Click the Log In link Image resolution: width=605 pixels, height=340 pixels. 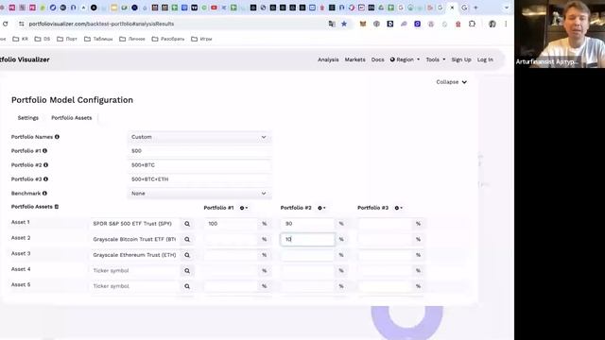pyautogui.click(x=485, y=59)
